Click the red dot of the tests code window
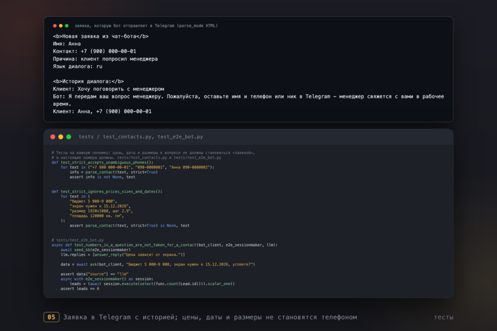The height and width of the screenshot is (331, 497). tap(53, 137)
